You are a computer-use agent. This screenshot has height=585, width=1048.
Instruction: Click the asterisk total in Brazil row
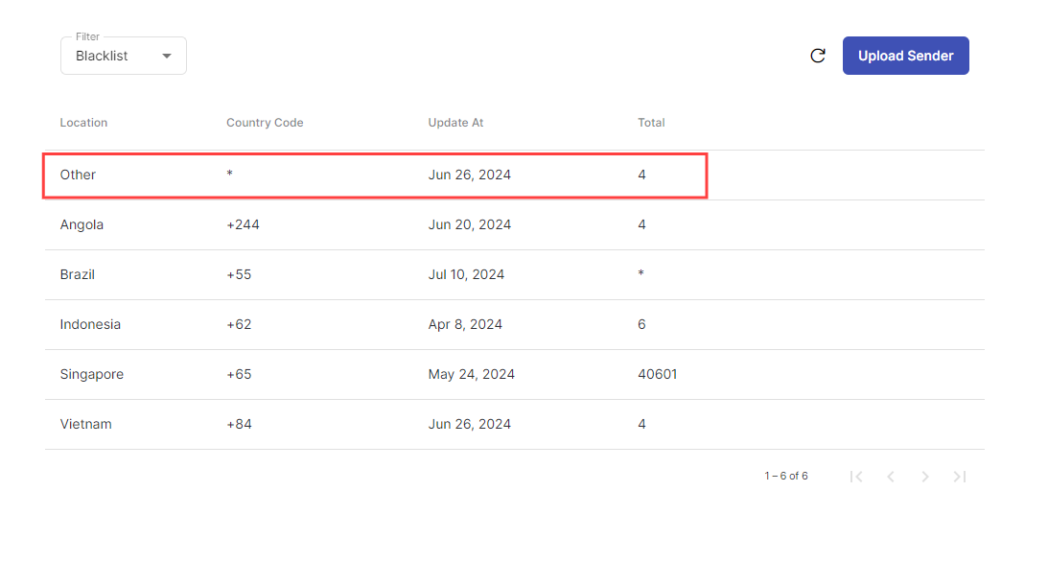[640, 272]
